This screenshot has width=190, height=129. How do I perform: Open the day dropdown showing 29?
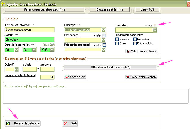click(x=16, y=50)
